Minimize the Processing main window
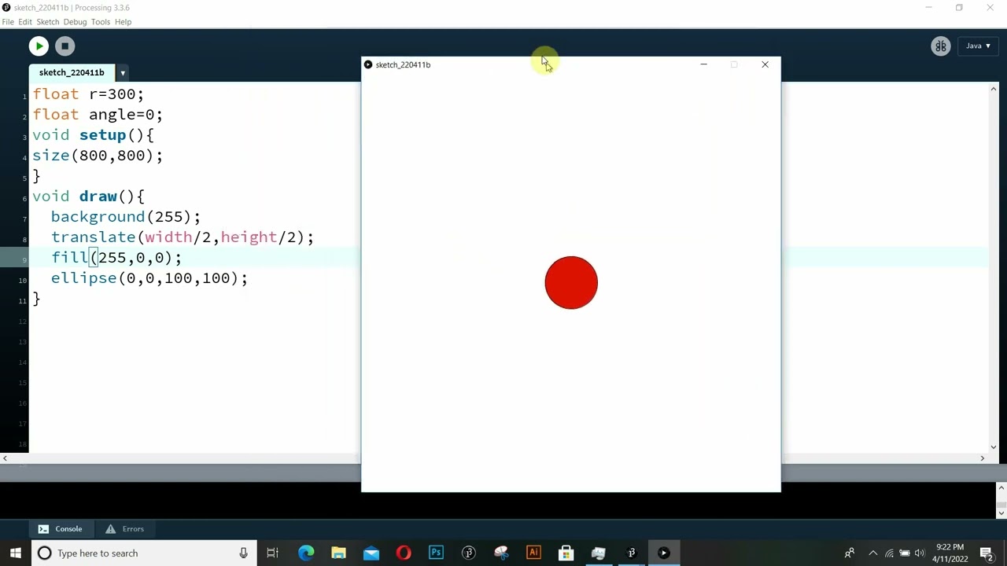 [x=928, y=8]
